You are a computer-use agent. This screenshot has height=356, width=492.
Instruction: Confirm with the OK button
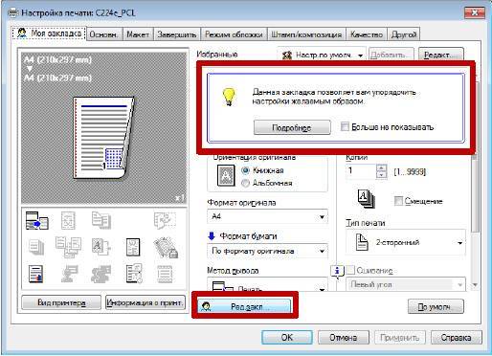pos(287,337)
